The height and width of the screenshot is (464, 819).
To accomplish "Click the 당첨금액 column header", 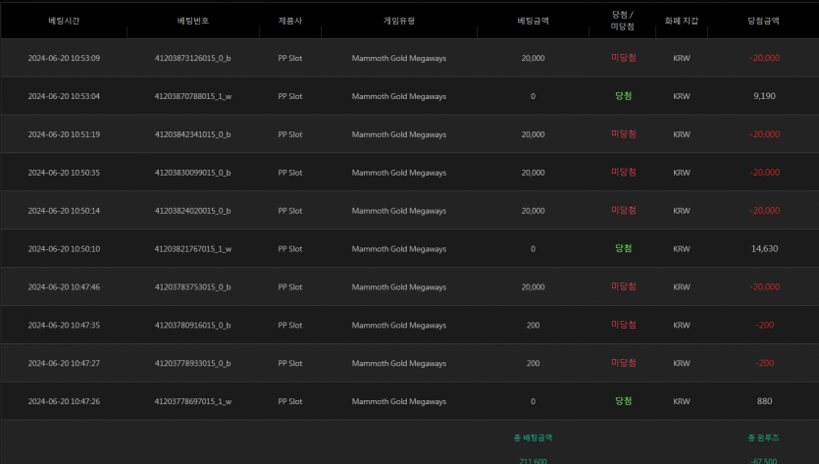I will [x=763, y=21].
